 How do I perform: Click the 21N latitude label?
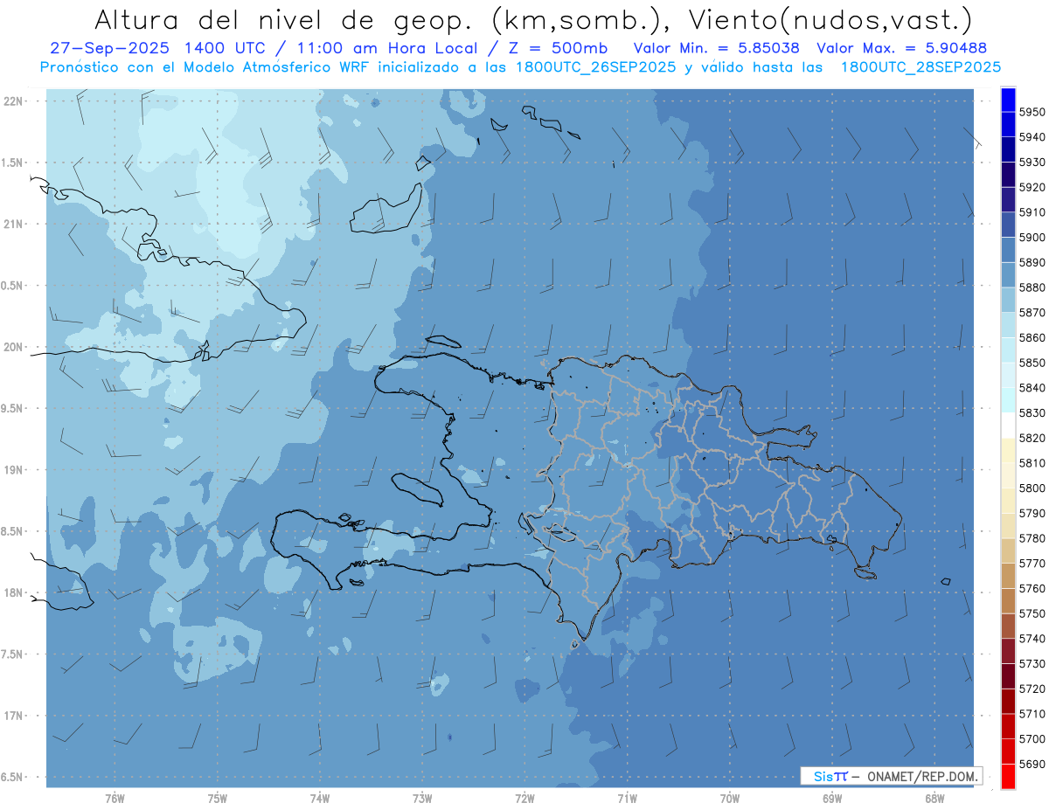pos(13,225)
